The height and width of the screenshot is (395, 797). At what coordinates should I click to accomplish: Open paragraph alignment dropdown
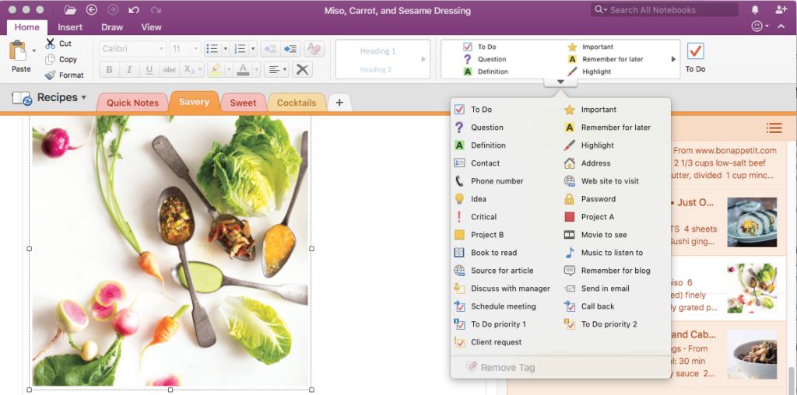[277, 69]
